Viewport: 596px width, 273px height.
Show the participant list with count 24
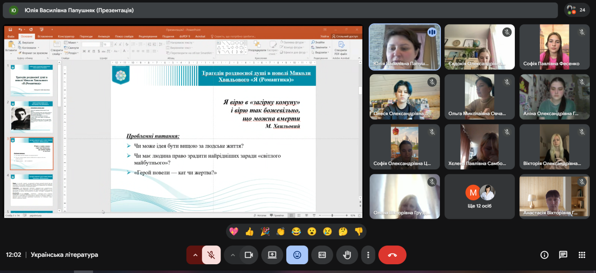(577, 10)
